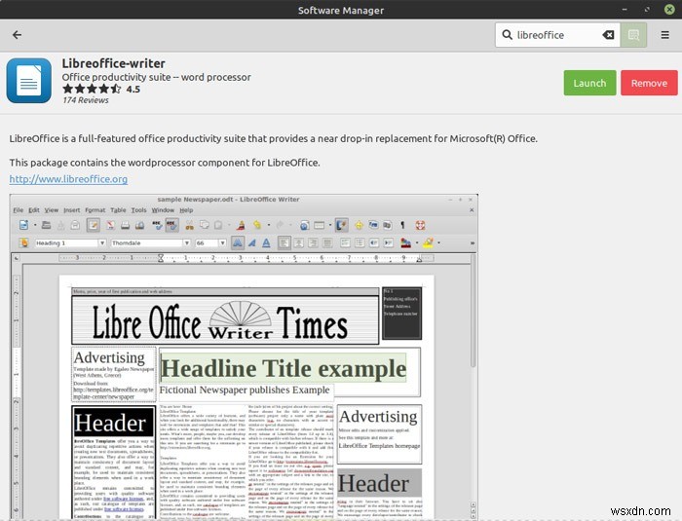Select Justified alignment icon in Writer preview
Viewport: 682px width, 521px height.
coord(327,243)
